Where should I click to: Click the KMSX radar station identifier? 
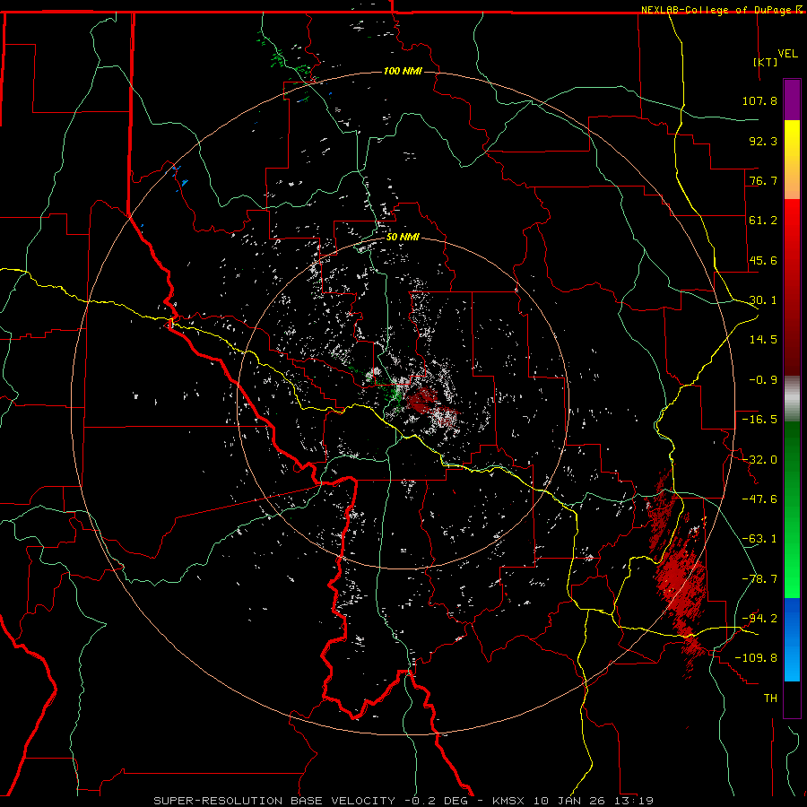509,801
